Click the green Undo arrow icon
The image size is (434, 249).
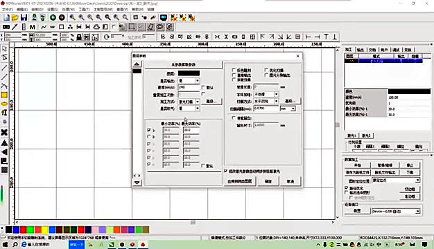[x=53, y=17]
